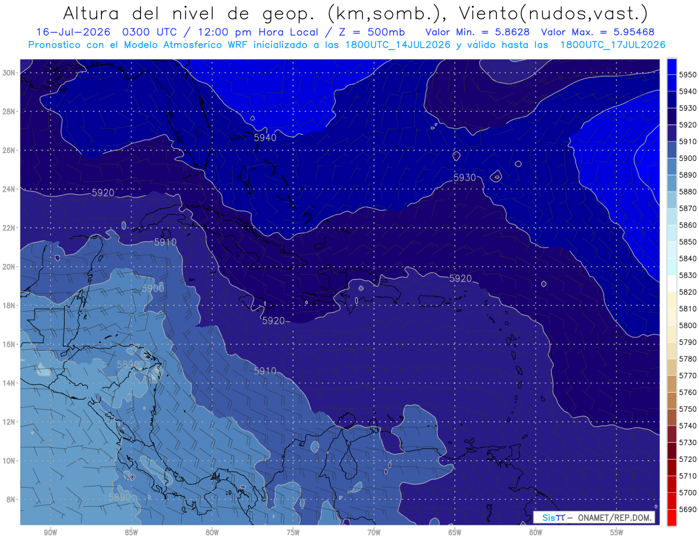
Task: Click the '1800UTC_17JUL2026' valid-until timestamp
Action: pos(612,45)
